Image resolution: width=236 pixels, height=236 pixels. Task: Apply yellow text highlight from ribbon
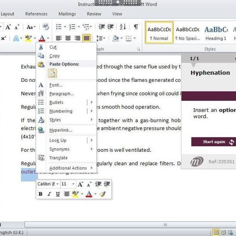[28, 39]
